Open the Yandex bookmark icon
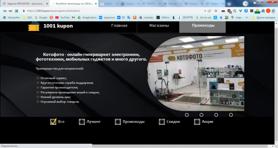The image size is (278, 148). (51, 17)
